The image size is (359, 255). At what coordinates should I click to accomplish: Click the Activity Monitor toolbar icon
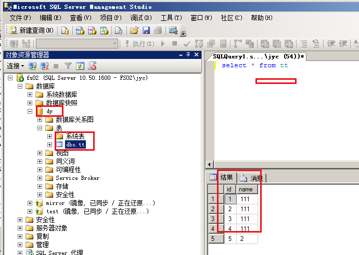pyautogui.click(x=173, y=30)
